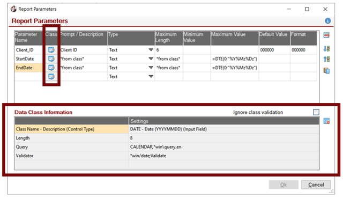343x197 pixels.
Task: Open class picker for StartDate row
Action: pos(51,59)
